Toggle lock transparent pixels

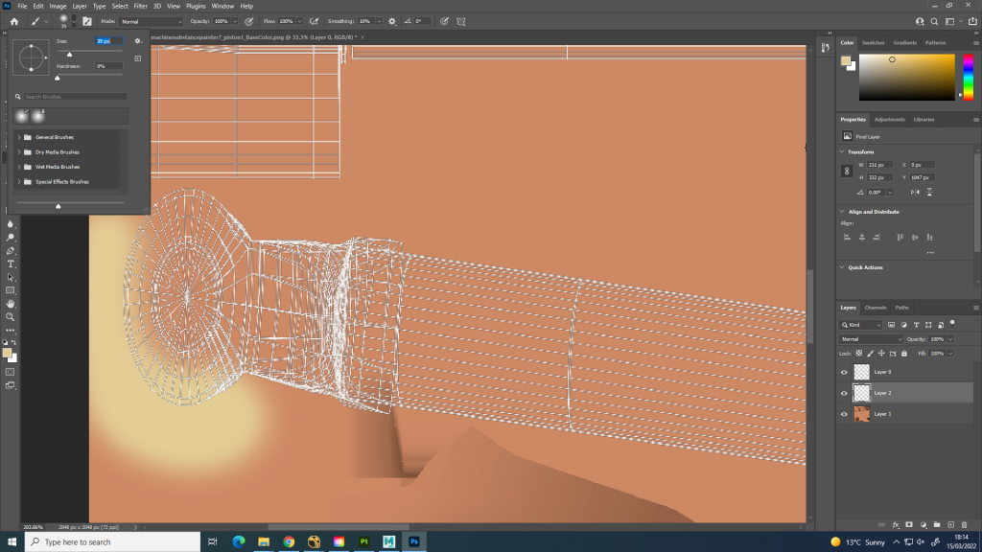tap(859, 354)
